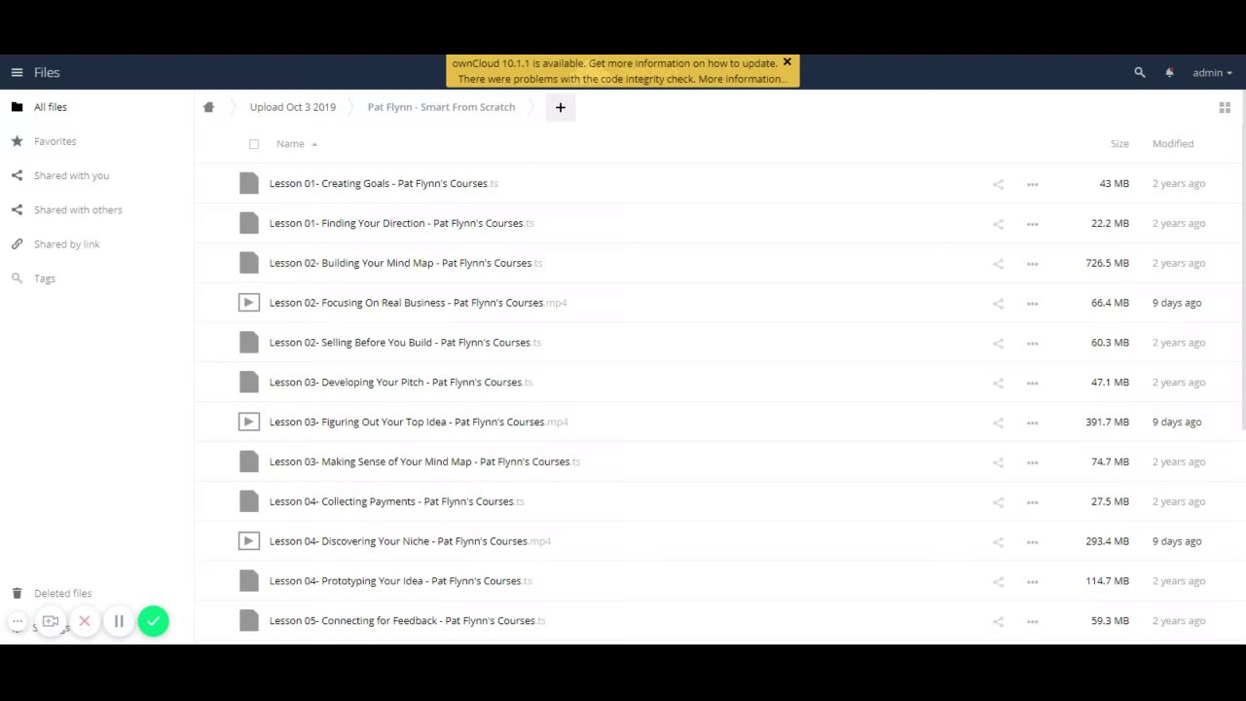Click the green checkmark finish recording button
1246x701 pixels.
pyautogui.click(x=153, y=621)
